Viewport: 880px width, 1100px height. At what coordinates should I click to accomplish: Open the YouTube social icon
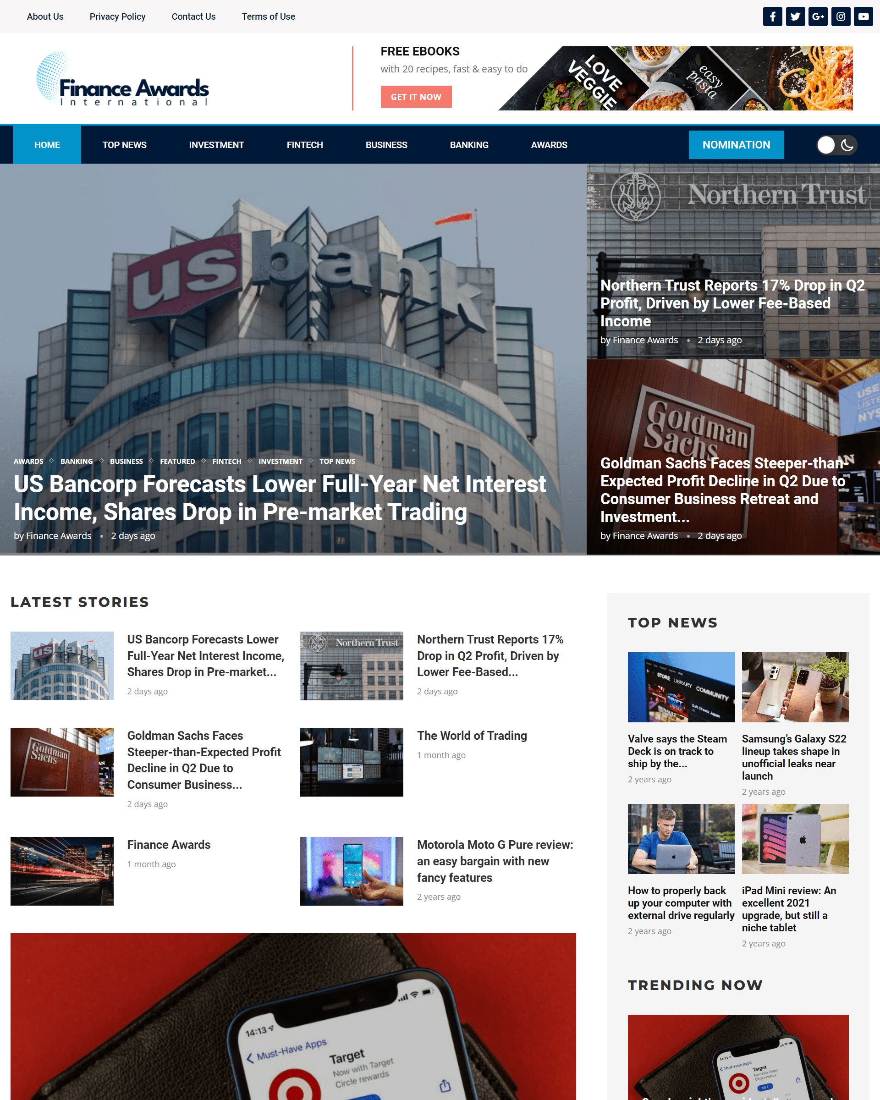pos(863,16)
